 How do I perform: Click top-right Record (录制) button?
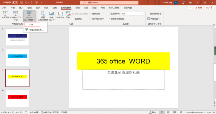pos(199,8)
